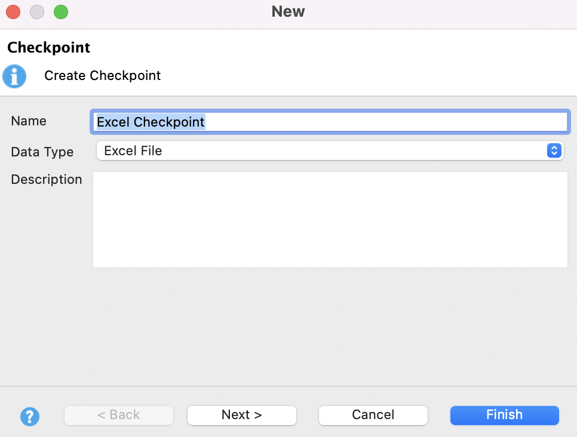This screenshot has width=577, height=437.
Task: Click the bold Checkpoint heading
Action: point(49,48)
